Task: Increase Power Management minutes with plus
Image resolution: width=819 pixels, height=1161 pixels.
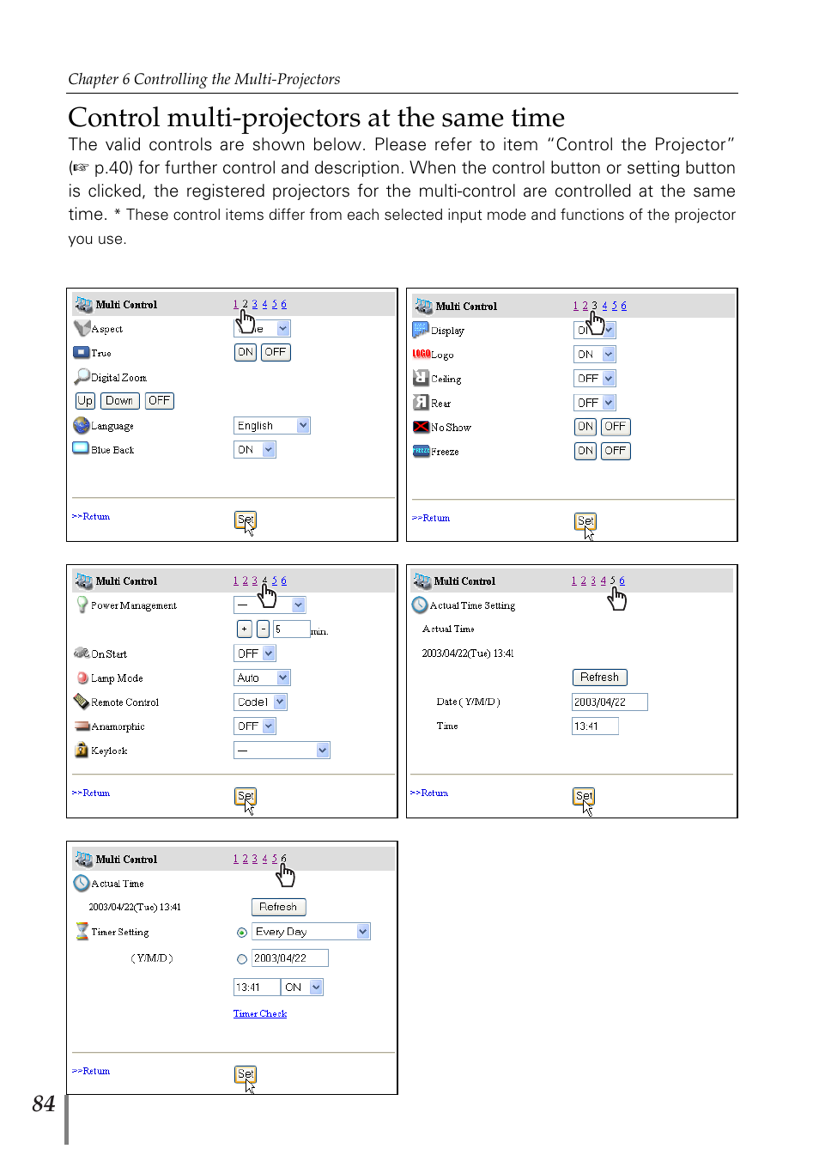Action: click(245, 629)
